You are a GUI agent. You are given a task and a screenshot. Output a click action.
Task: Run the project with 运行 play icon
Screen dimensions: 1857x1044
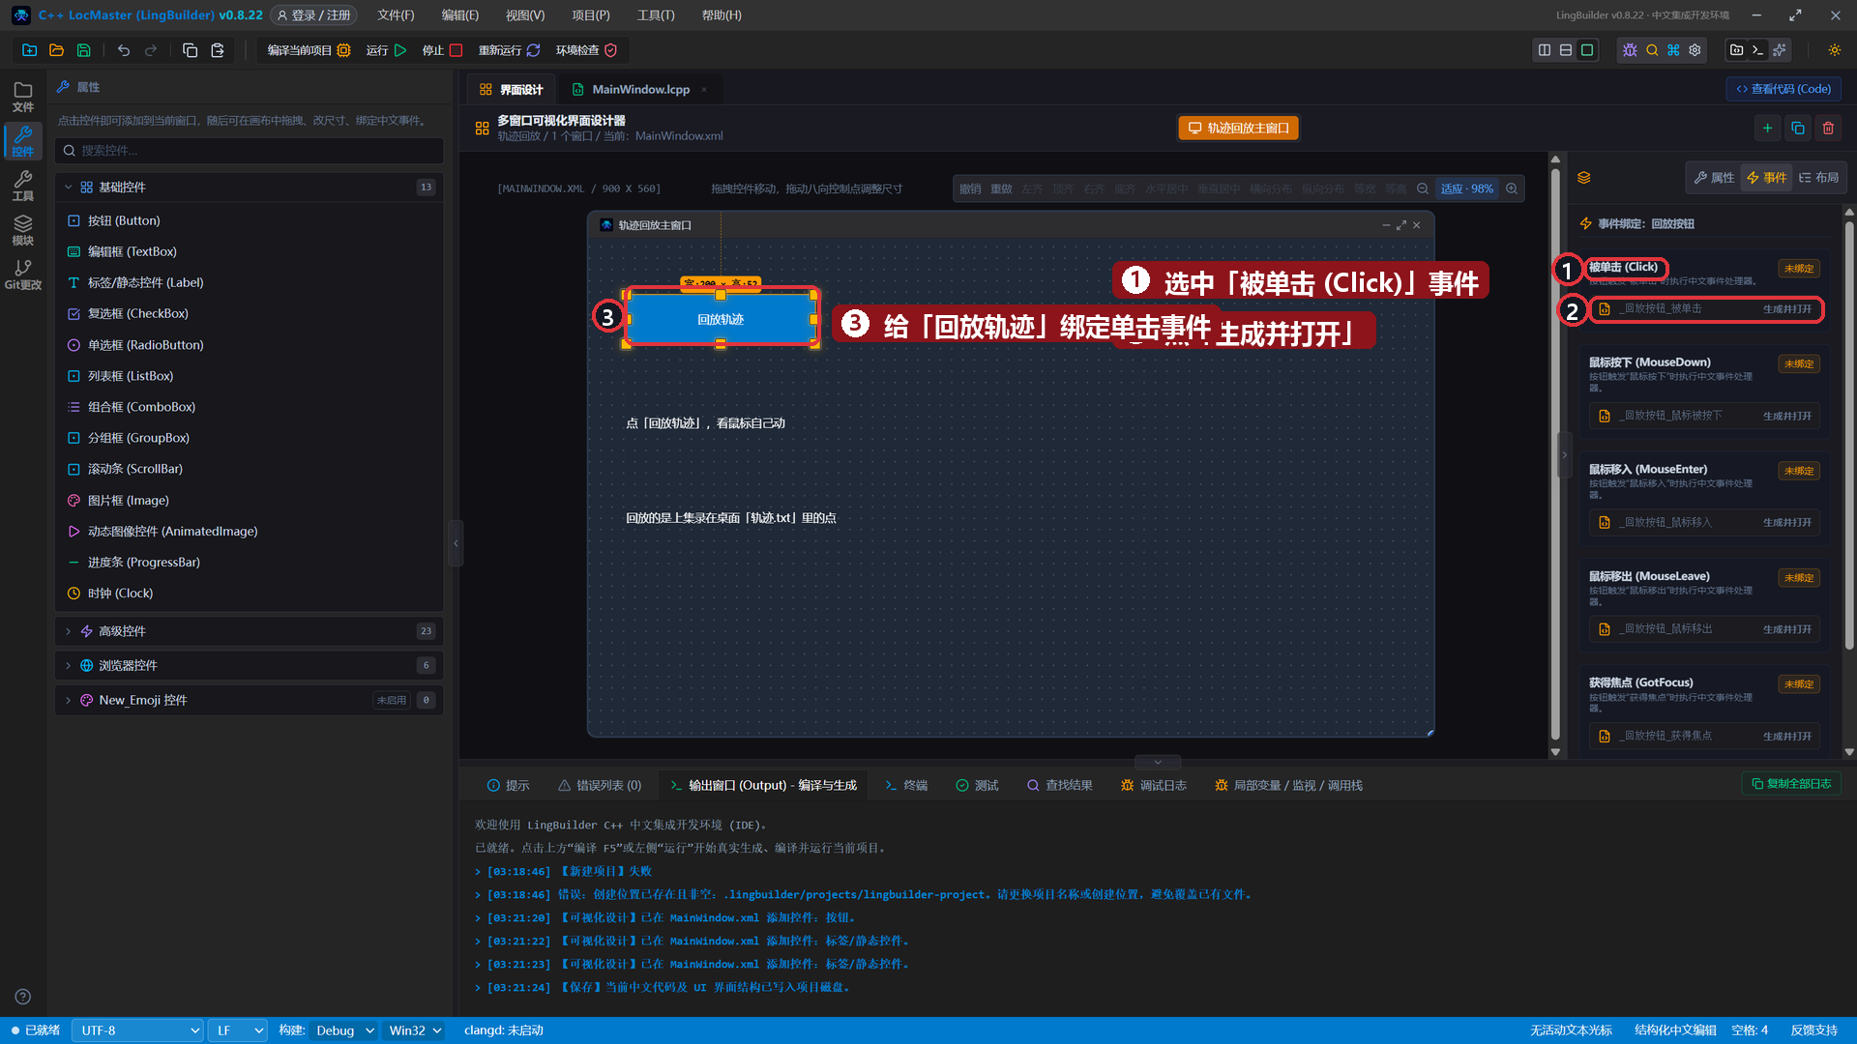point(387,50)
